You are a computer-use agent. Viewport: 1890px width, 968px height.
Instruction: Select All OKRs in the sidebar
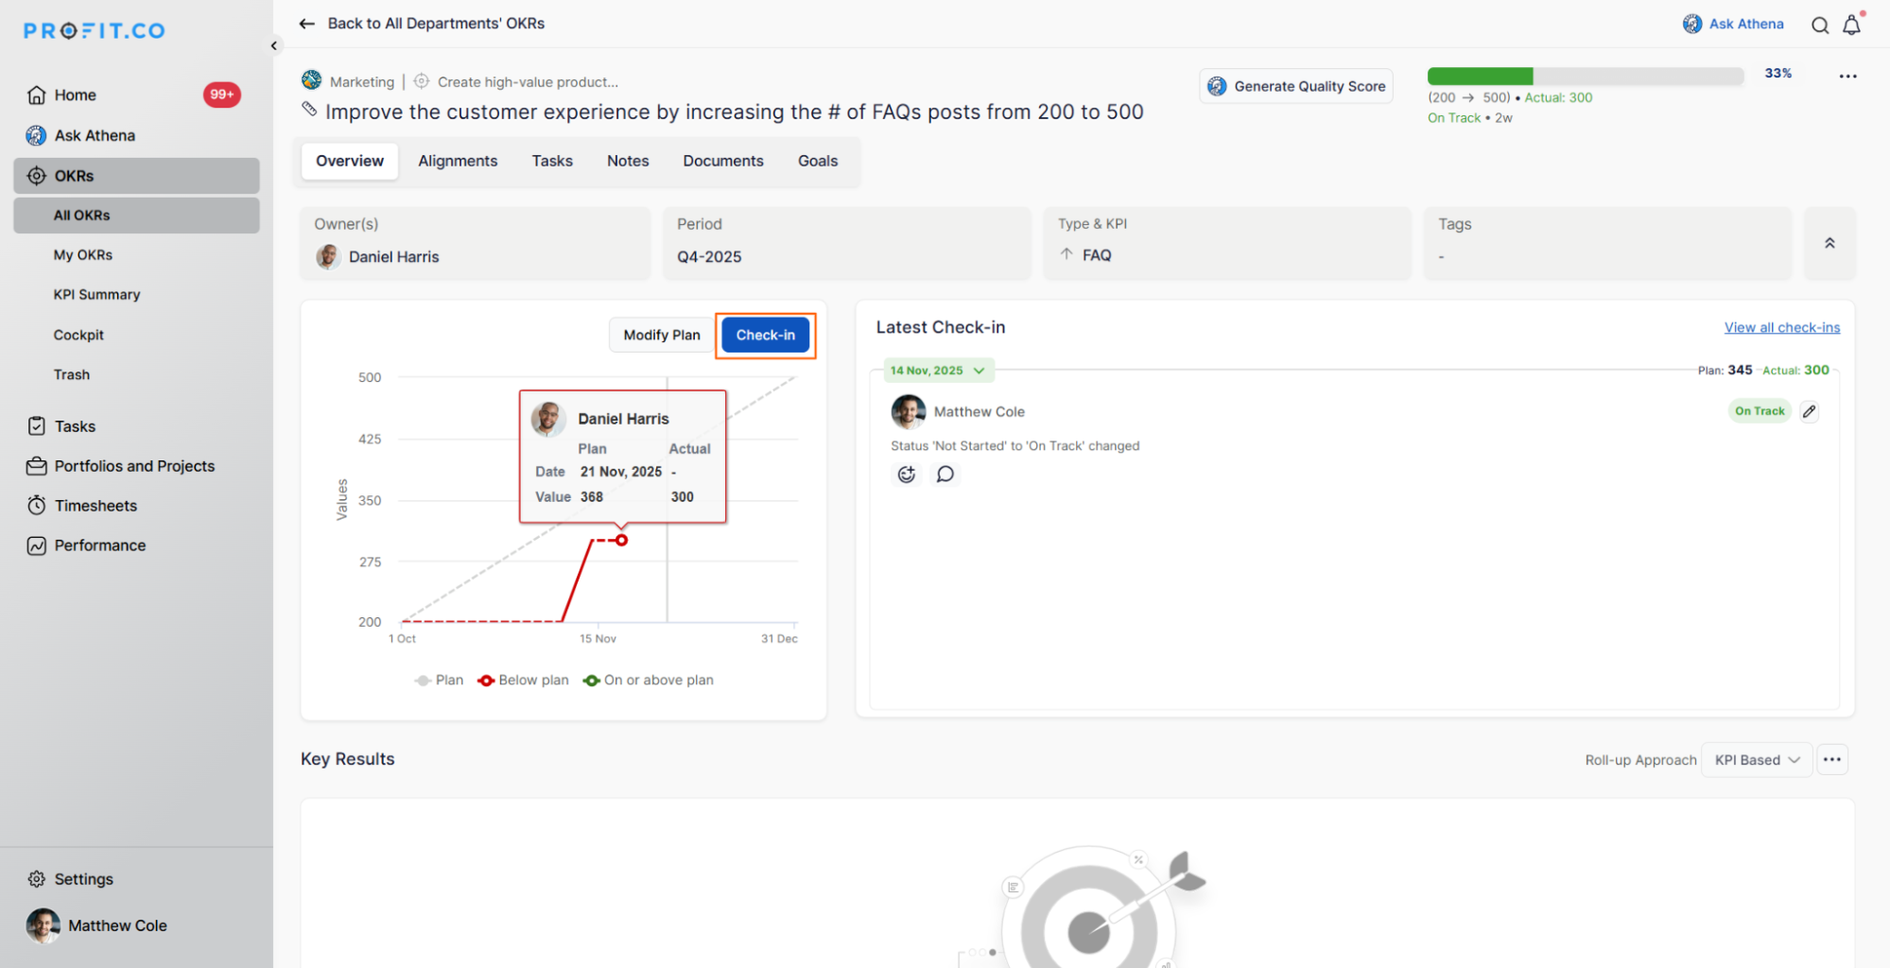point(136,216)
